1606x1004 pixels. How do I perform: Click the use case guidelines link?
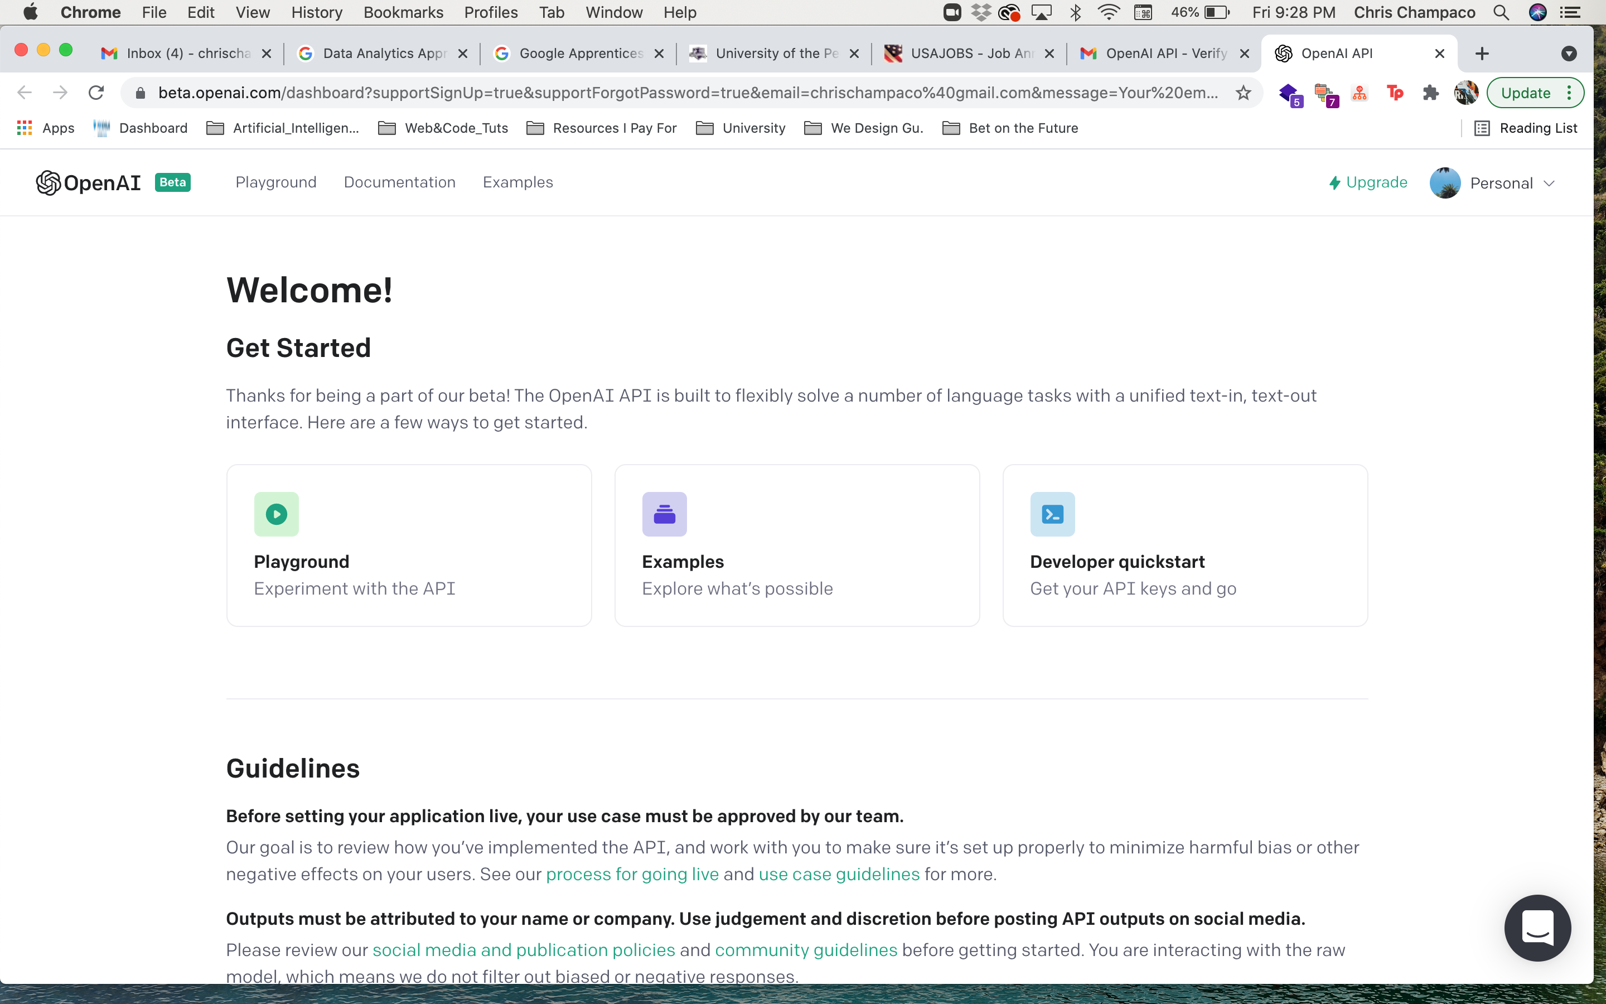coord(839,873)
